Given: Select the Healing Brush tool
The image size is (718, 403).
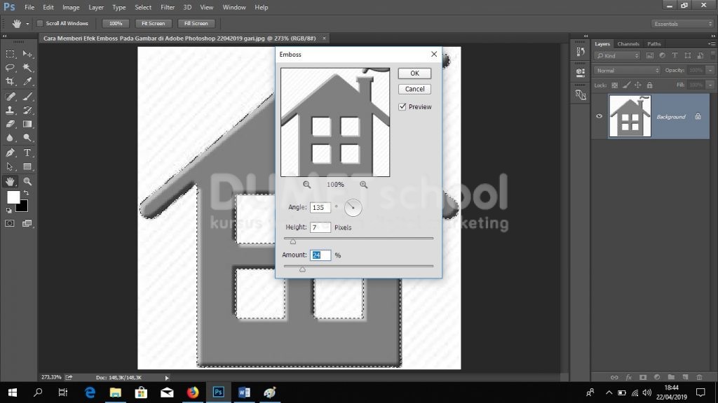Looking at the screenshot, I should click(10, 97).
